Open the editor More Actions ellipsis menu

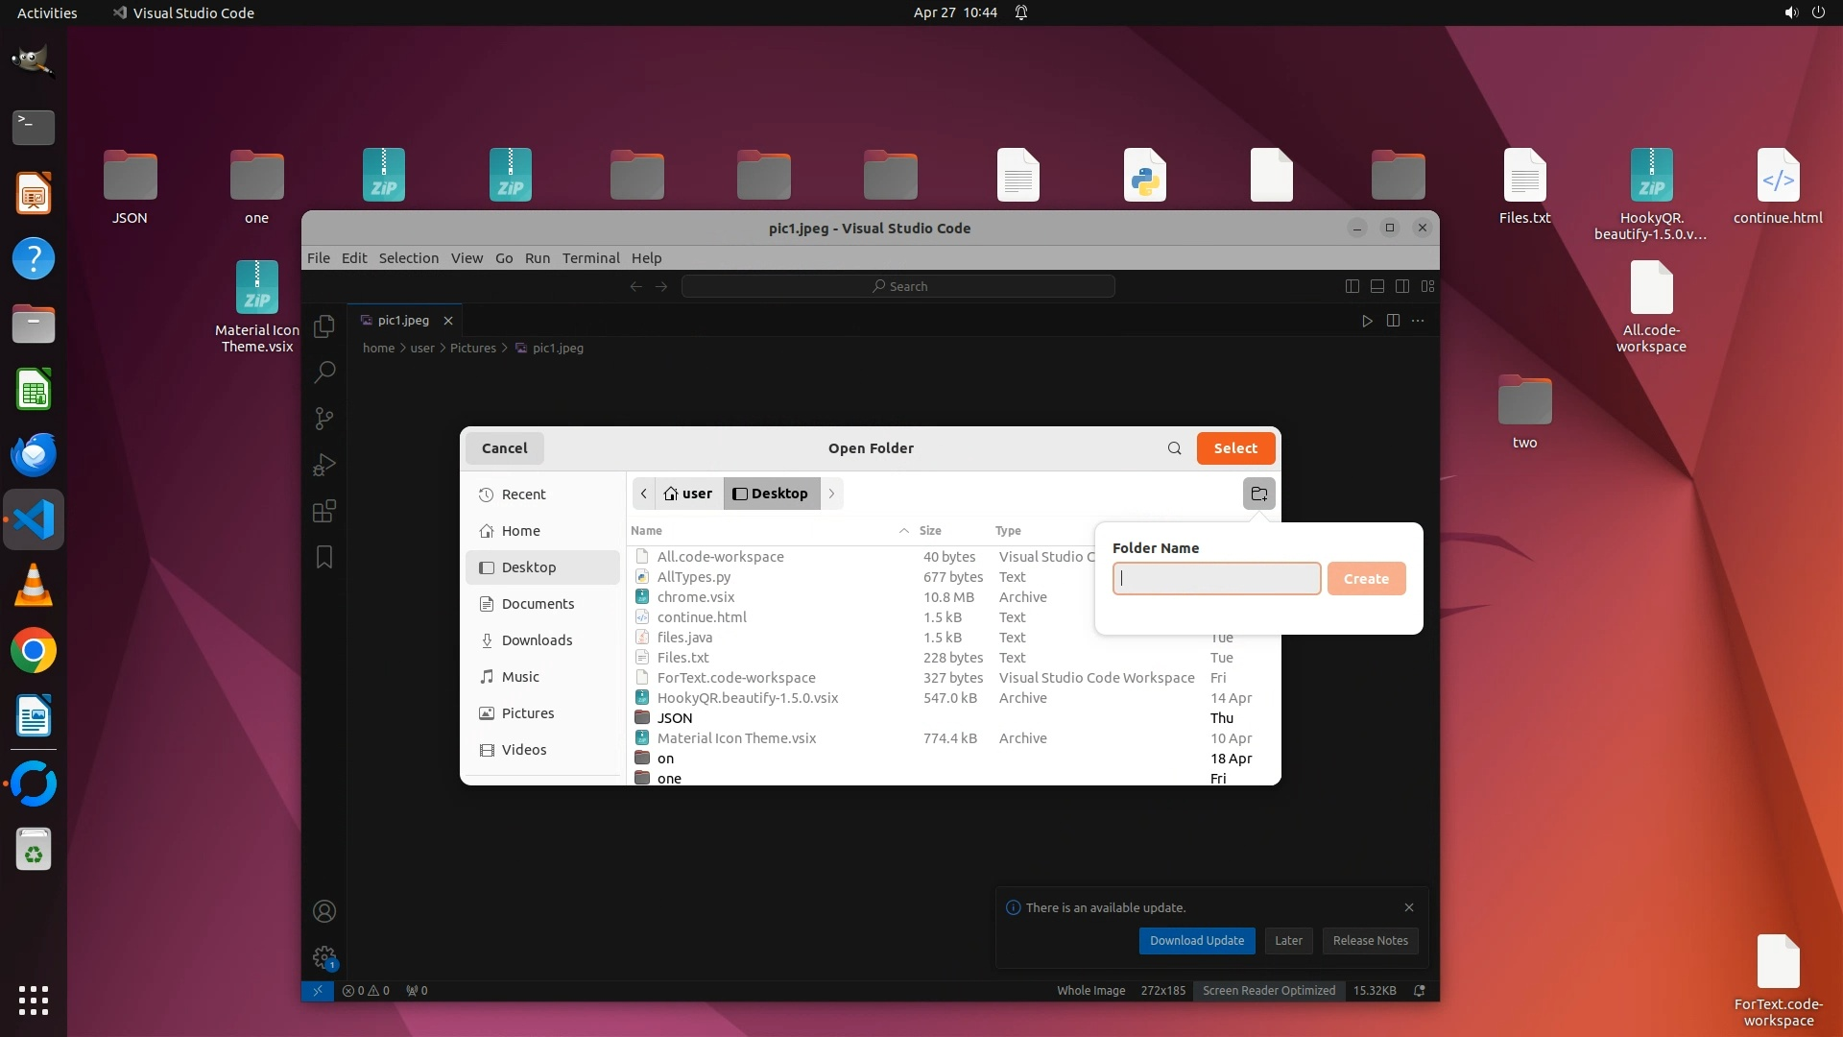[1418, 321]
